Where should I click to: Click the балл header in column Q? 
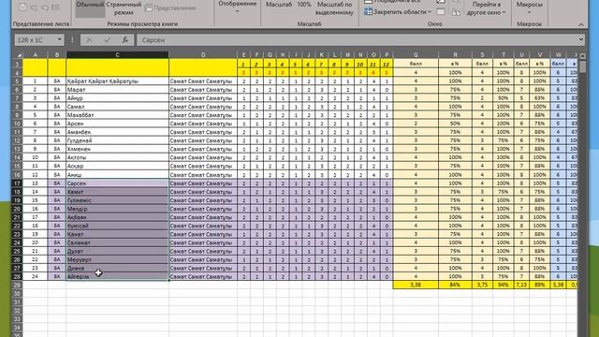point(416,64)
